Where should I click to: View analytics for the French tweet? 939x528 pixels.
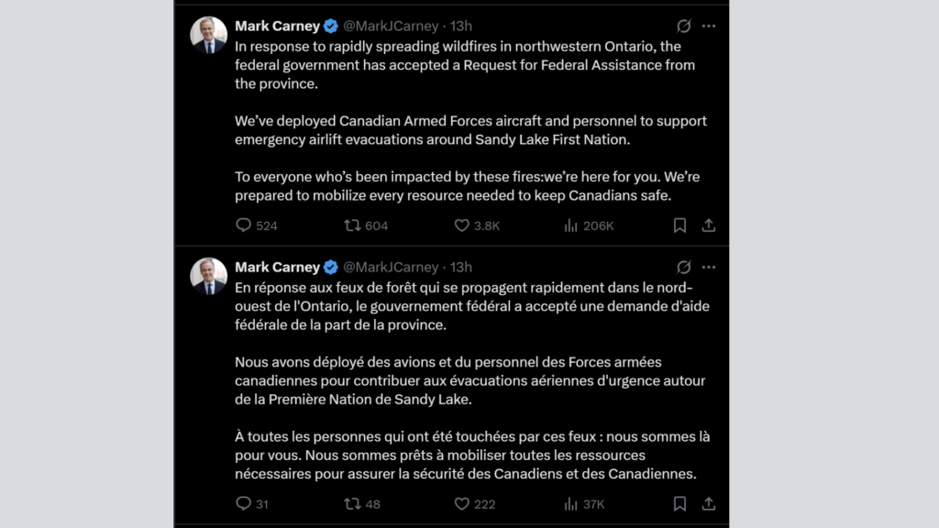tap(571, 504)
